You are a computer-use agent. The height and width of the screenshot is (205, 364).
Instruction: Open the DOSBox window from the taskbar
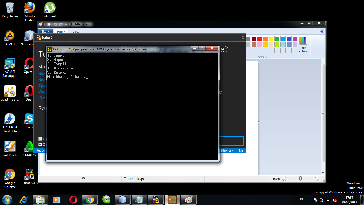click(172, 200)
